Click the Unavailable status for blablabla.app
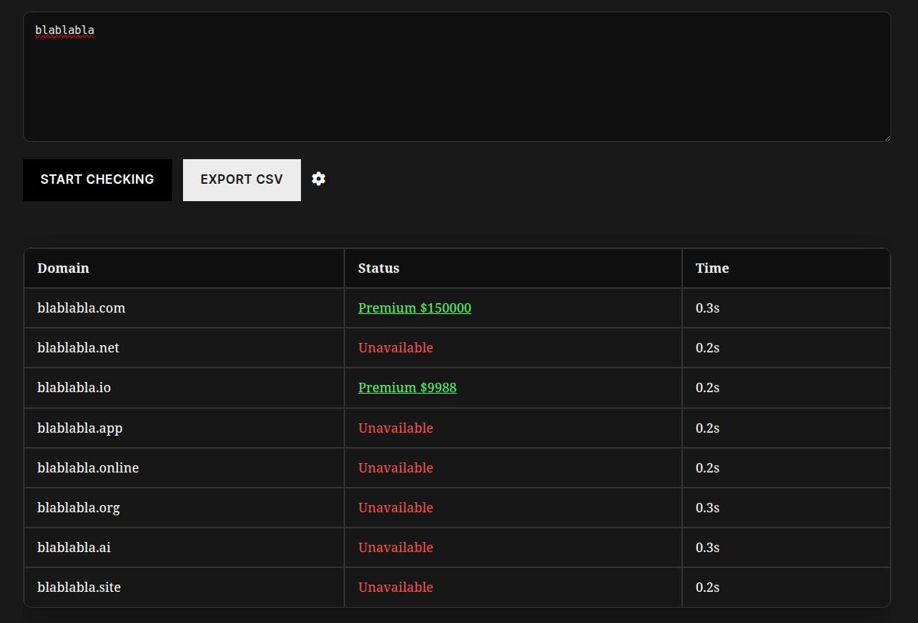The height and width of the screenshot is (623, 918). pyautogui.click(x=396, y=428)
